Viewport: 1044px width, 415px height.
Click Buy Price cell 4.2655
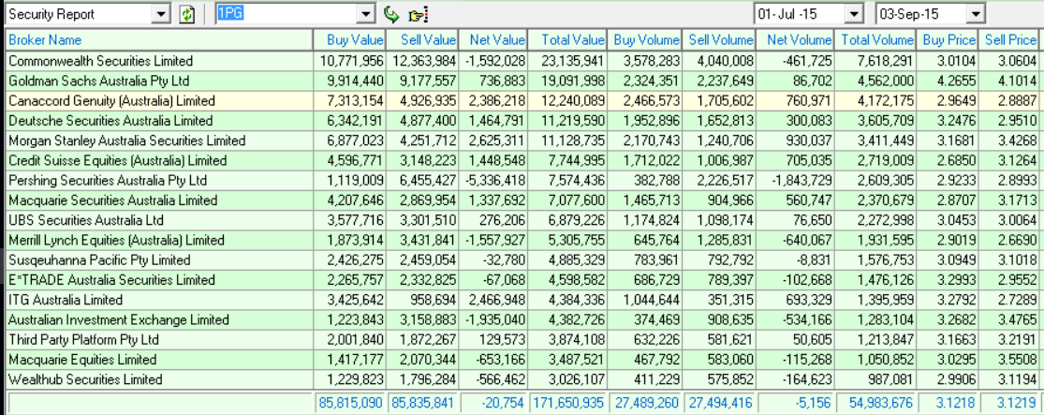[947, 81]
